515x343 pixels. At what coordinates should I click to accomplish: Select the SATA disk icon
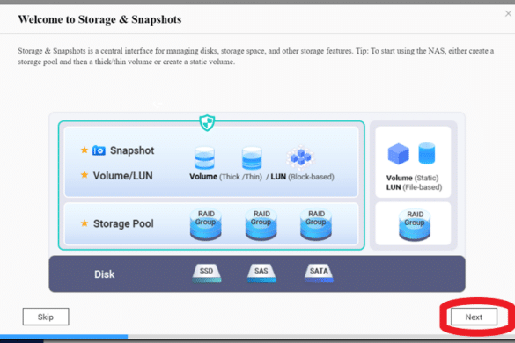[319, 274]
